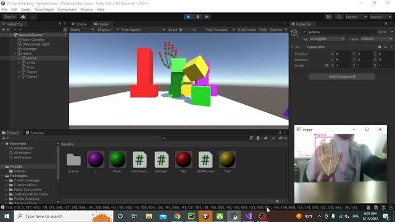Screen dimensions: 395x222
Task: Switch to the Game tab
Action: coord(101,24)
